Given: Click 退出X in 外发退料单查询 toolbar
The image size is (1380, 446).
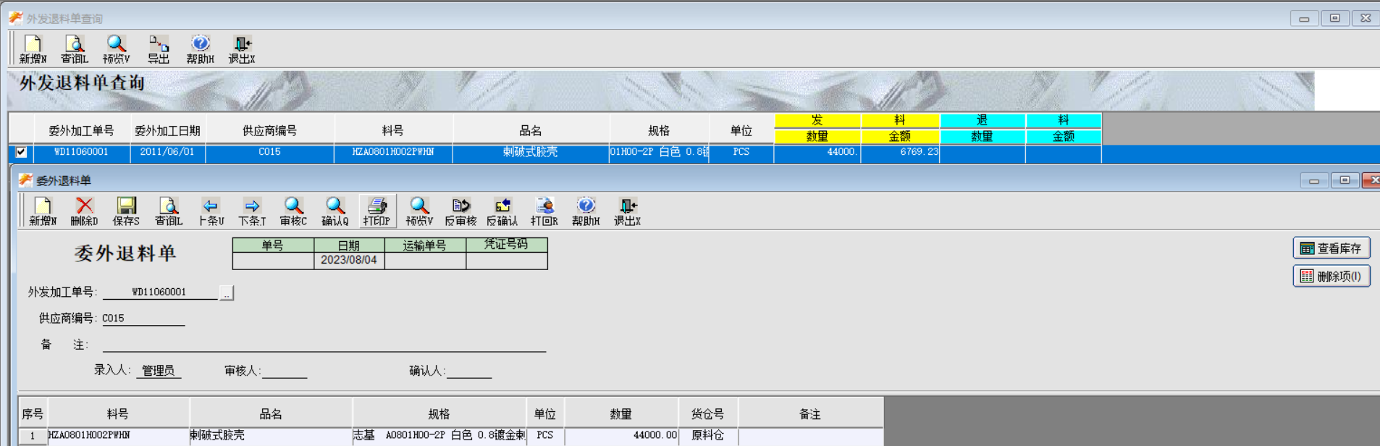Looking at the screenshot, I should click(242, 49).
